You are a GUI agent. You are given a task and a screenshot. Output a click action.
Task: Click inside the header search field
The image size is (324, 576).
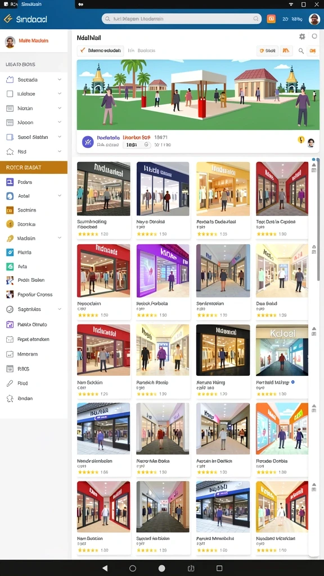pyautogui.click(x=182, y=19)
